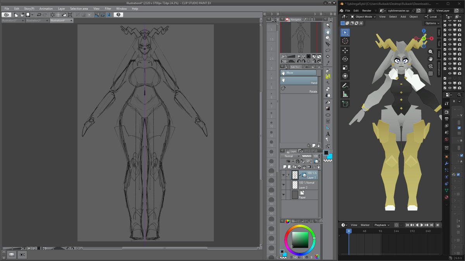Open Blender Object Mode dropdown

tap(363, 17)
